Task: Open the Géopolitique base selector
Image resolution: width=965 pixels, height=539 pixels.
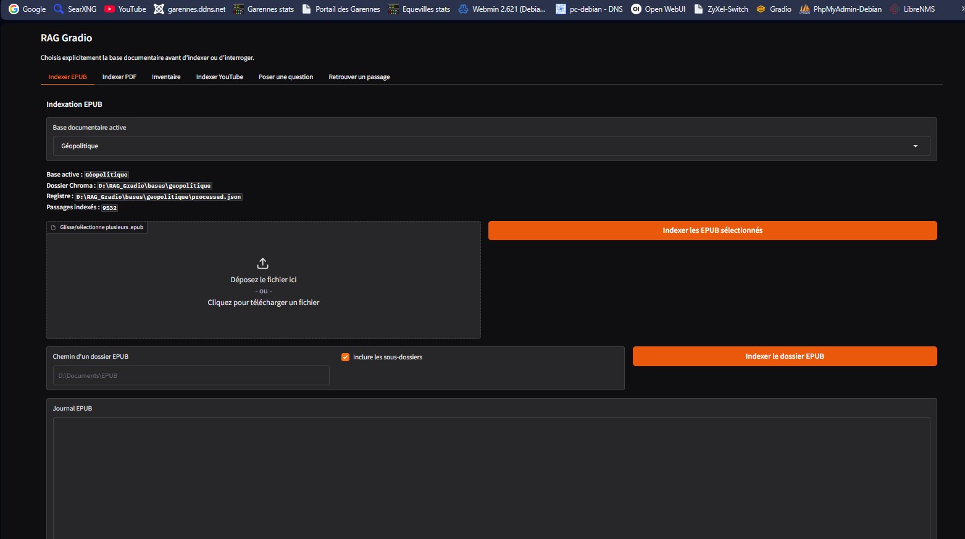Action: click(491, 146)
